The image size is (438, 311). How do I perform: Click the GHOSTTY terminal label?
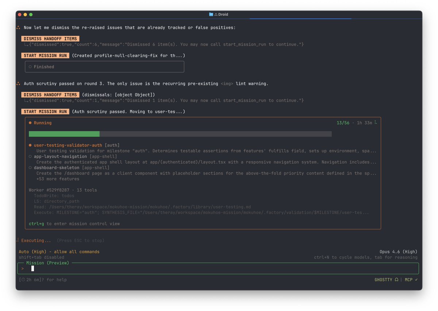[383, 280]
